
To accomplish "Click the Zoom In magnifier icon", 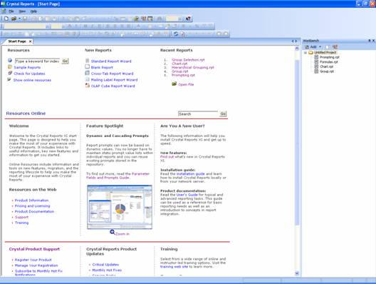I will [x=113, y=232].
